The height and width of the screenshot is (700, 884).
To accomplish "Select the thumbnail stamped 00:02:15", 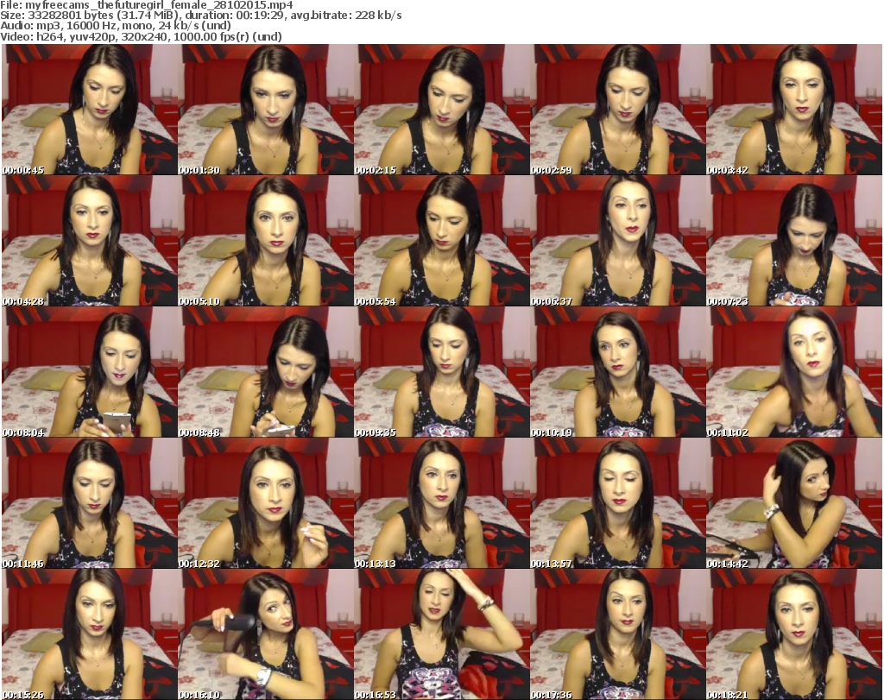I will coord(441,110).
